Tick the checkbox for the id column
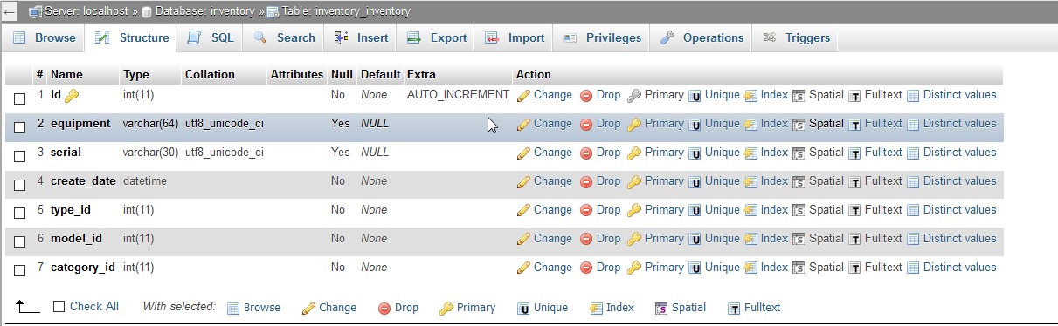 [20, 98]
